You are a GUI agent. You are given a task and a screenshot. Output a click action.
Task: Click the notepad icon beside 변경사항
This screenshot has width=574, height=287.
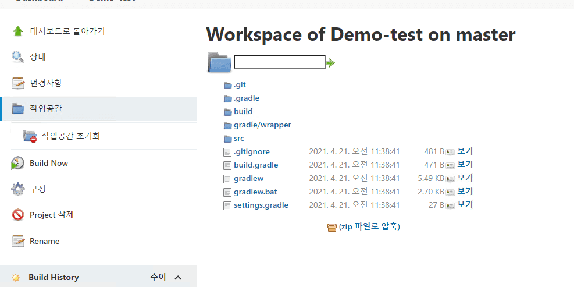tap(18, 83)
